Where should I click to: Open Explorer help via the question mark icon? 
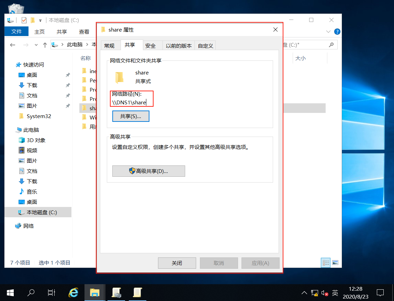[x=337, y=32]
